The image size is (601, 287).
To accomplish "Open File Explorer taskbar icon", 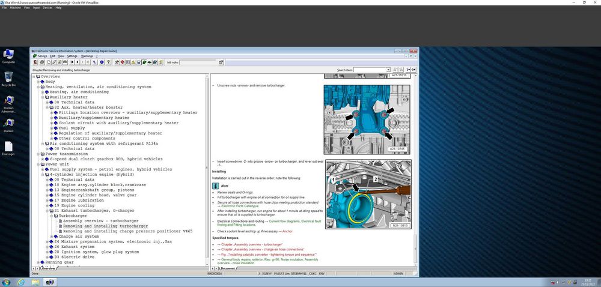I will click(x=35, y=282).
